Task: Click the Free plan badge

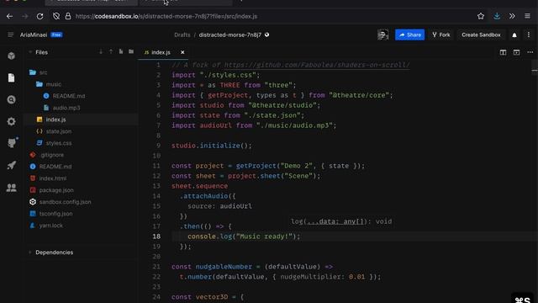Action: point(56,35)
